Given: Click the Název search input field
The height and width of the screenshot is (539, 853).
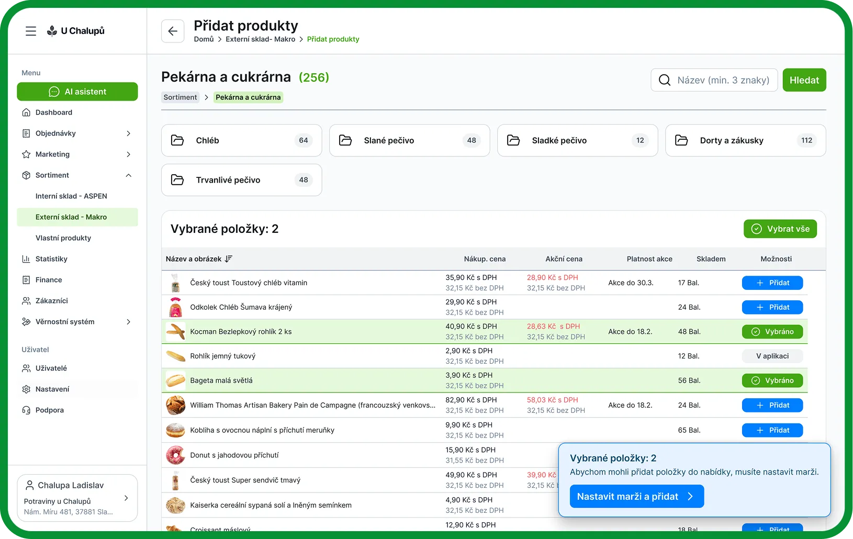Looking at the screenshot, I should click(723, 80).
